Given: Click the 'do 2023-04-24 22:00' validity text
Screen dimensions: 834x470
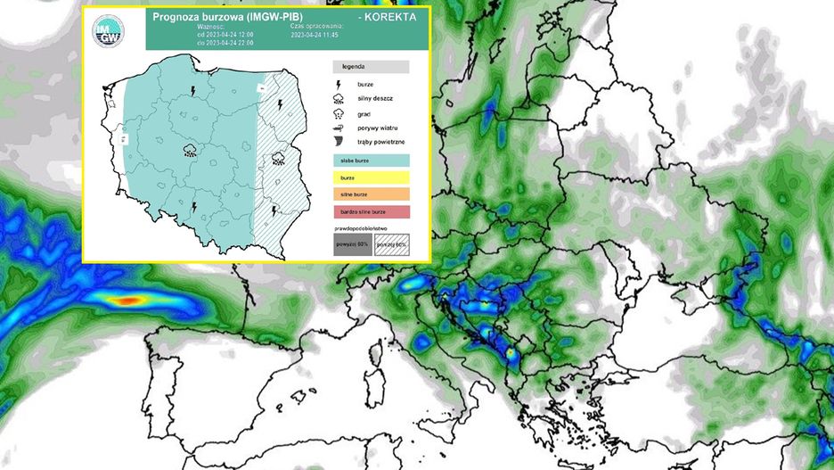Looking at the screenshot, I should 225,43.
